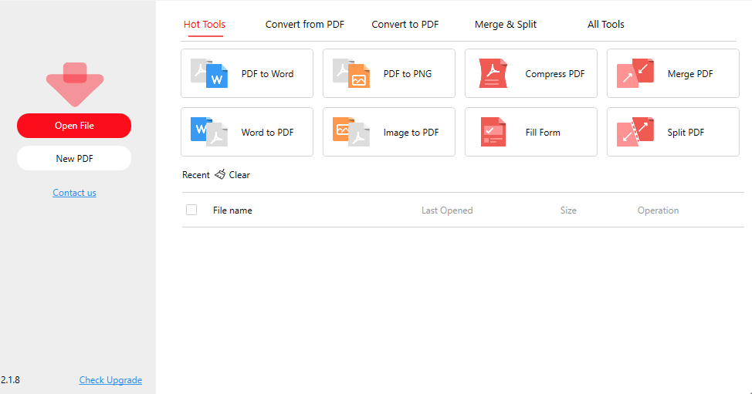Image resolution: width=752 pixels, height=394 pixels.
Task: Open the Fill Form tool icon
Action: click(493, 132)
